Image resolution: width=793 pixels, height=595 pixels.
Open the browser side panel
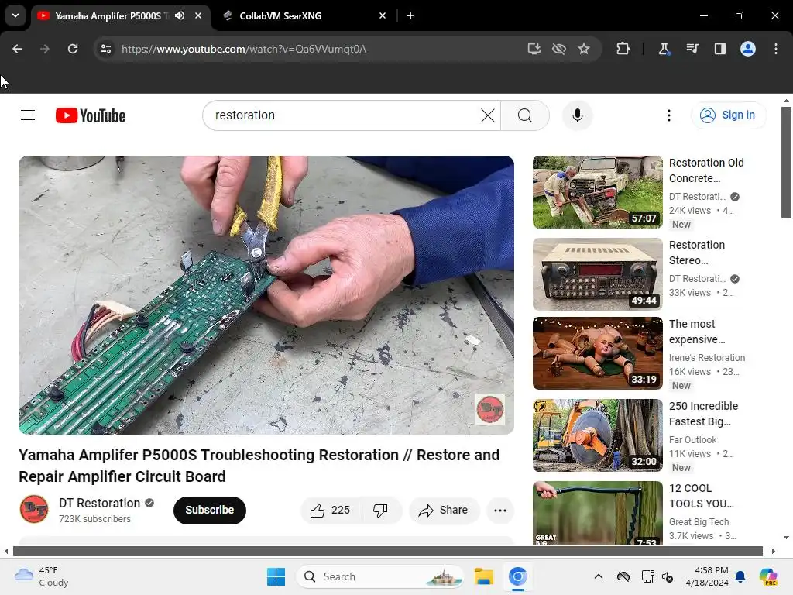pos(719,49)
